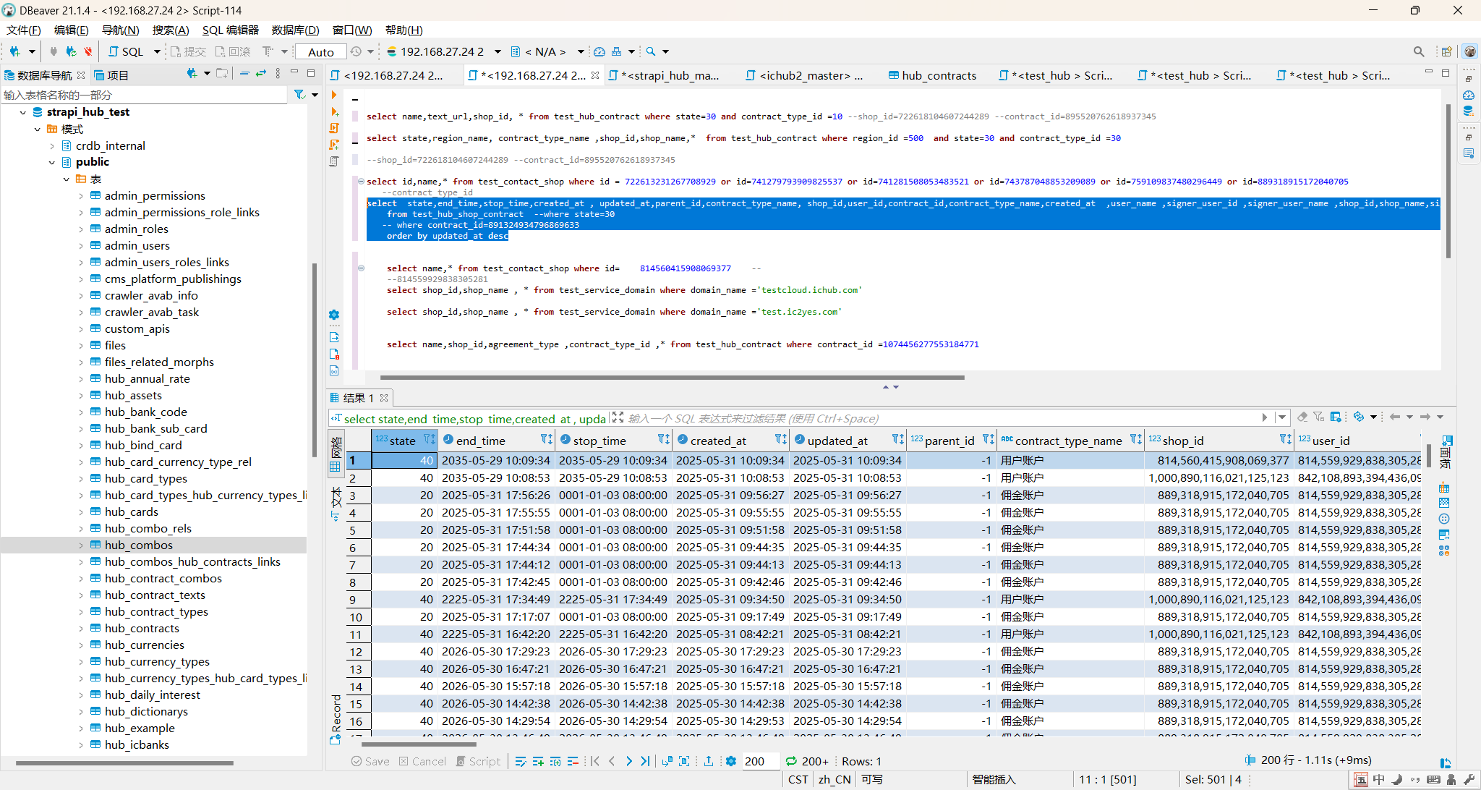This screenshot has width=1481, height=790.
Task: Click the edit cell icon in results toolbar
Action: pyautogui.click(x=521, y=761)
